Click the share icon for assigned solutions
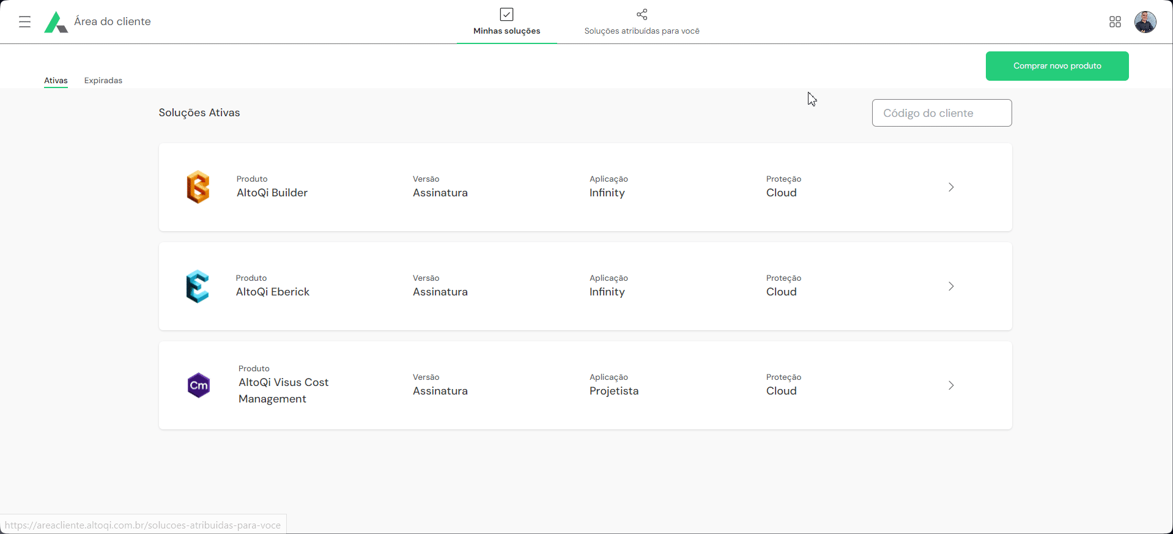 [x=642, y=14]
